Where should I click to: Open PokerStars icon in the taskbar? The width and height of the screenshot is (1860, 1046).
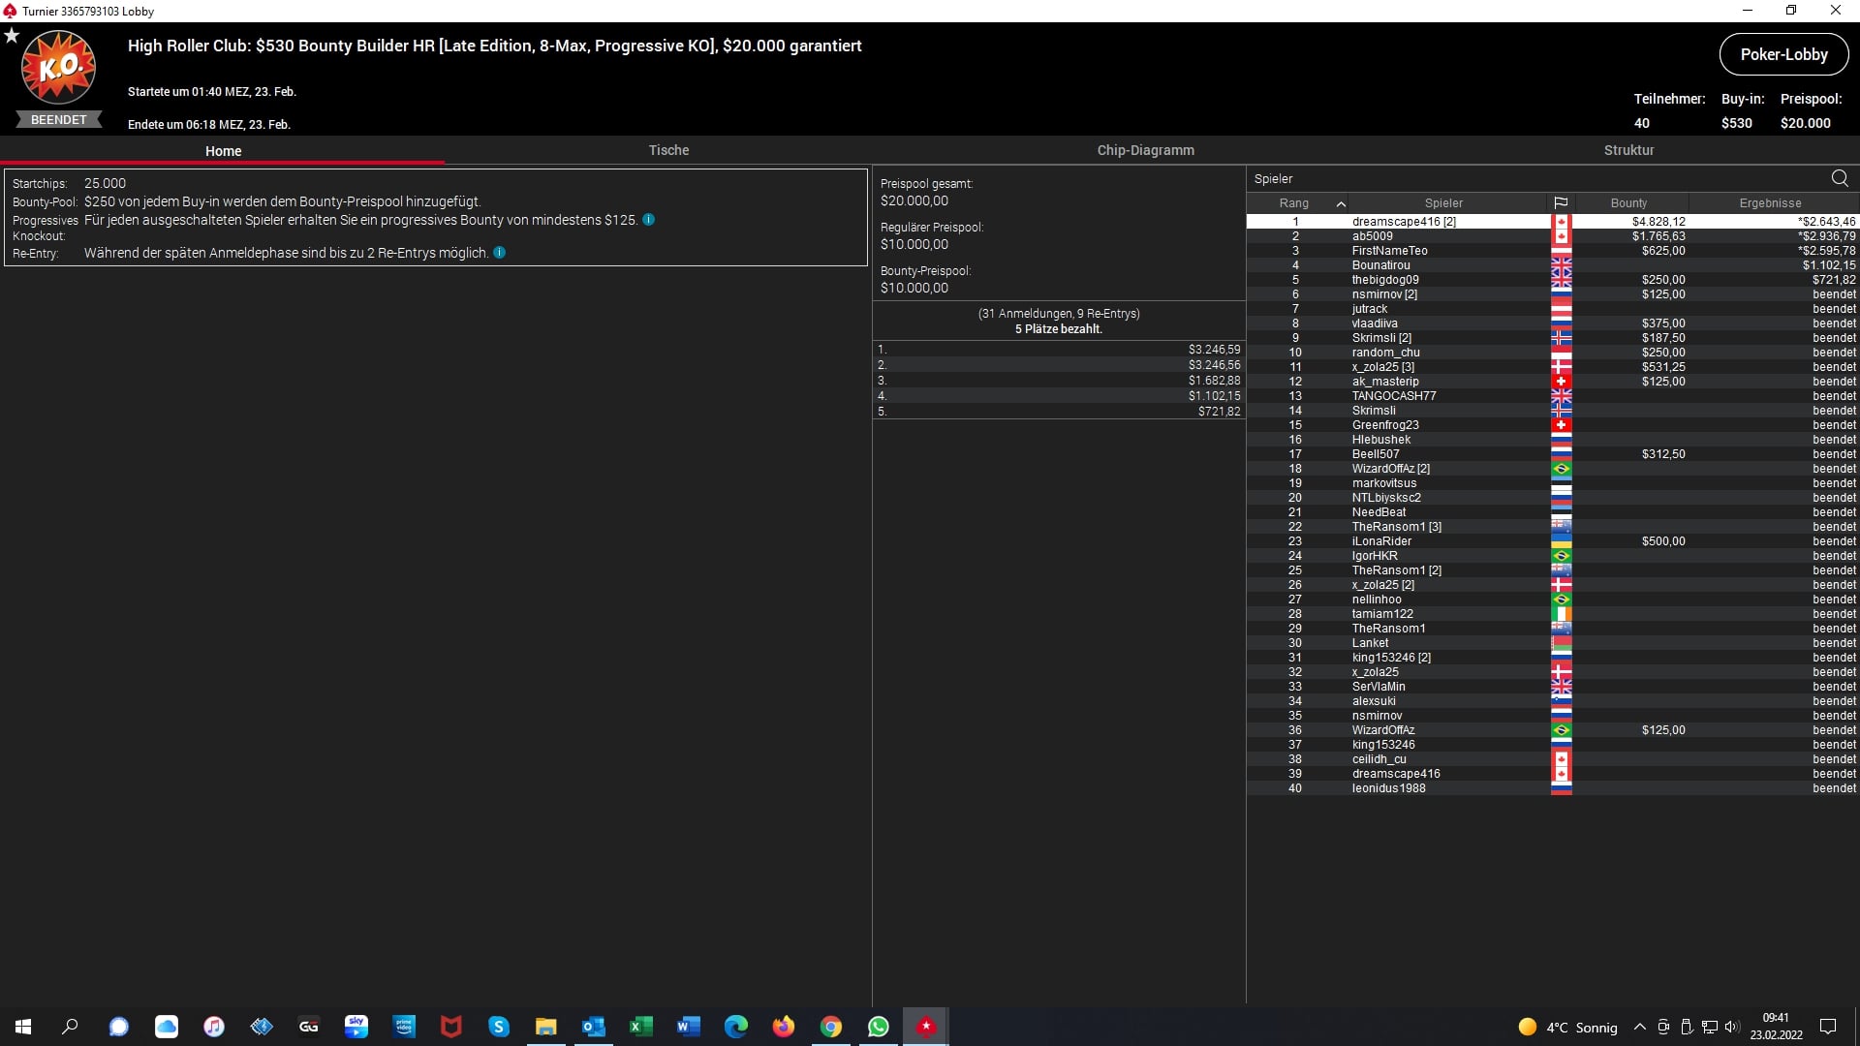[925, 1027]
